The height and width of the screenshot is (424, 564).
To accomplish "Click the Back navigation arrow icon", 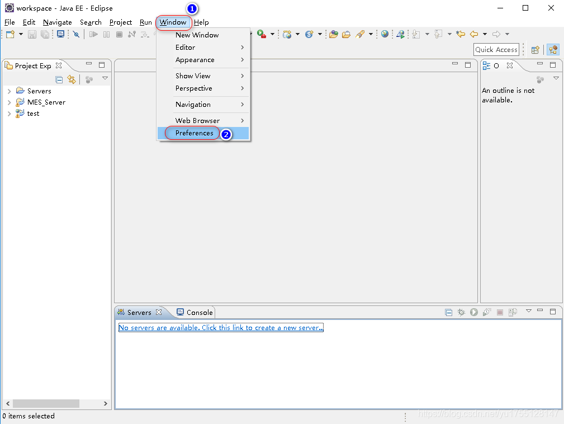I will (473, 34).
